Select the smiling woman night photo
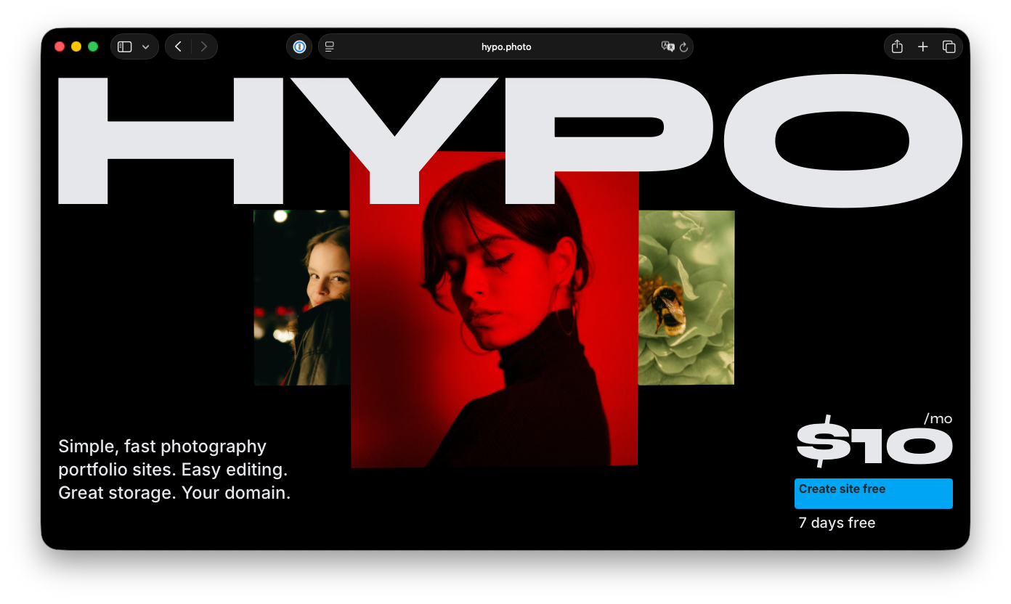 pyautogui.click(x=301, y=298)
